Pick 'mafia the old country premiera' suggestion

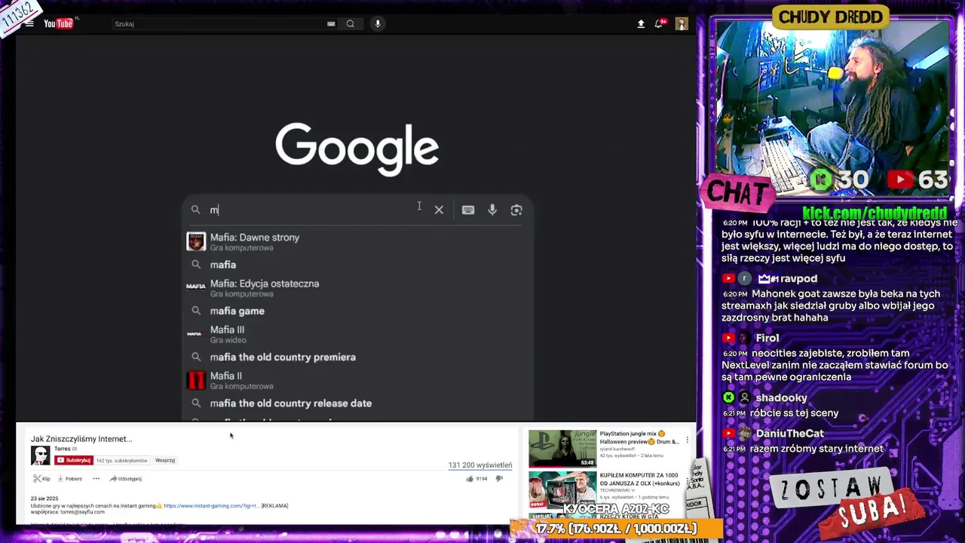point(357,357)
